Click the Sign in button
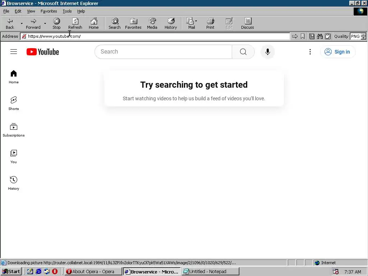This screenshot has width=368, height=276. click(x=338, y=52)
